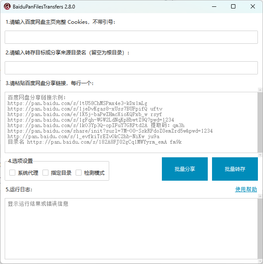Open the 使用帮助 help link
263x264 pixels.
(x=246, y=190)
